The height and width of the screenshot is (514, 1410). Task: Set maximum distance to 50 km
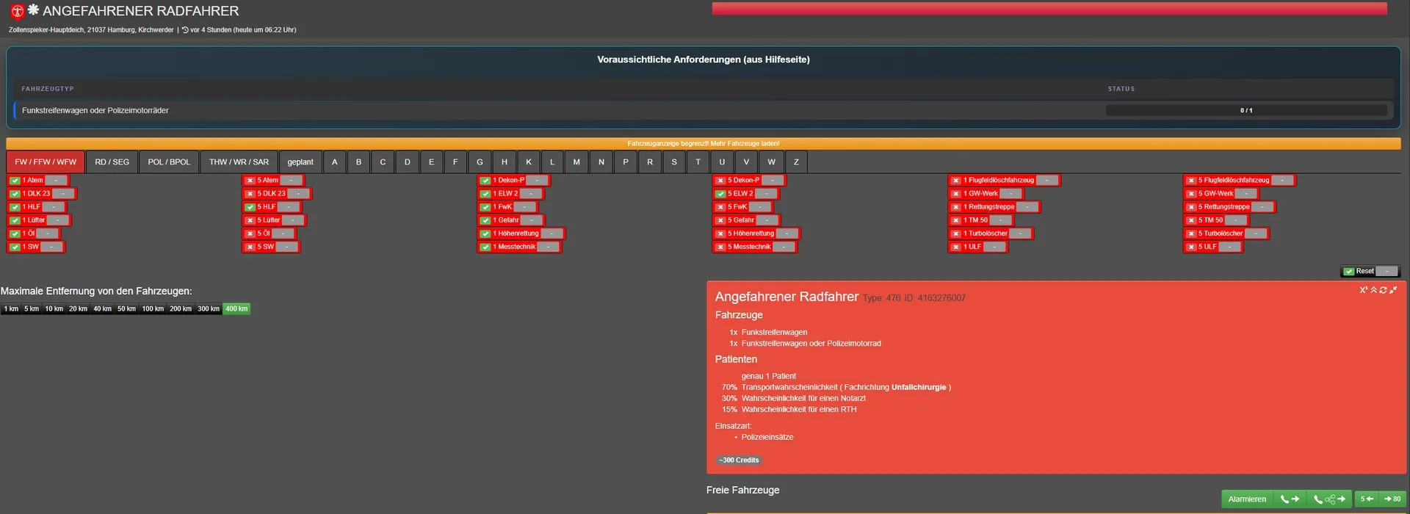click(126, 309)
